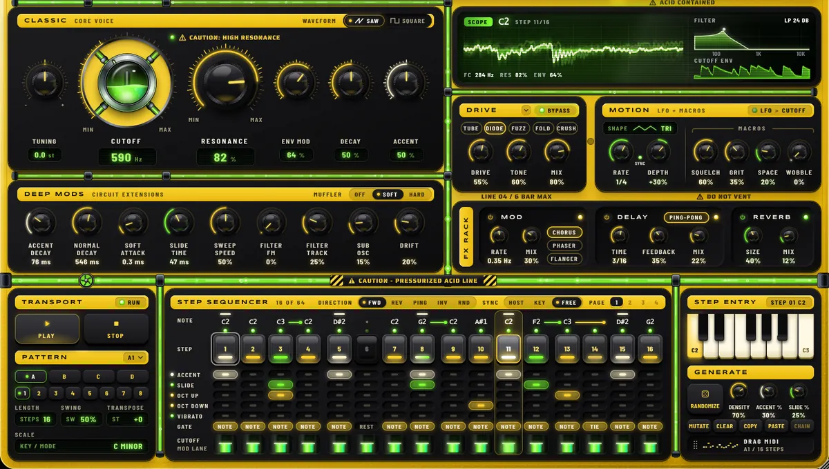
Task: Open the Pattern A1 dropdown
Action: 135,357
